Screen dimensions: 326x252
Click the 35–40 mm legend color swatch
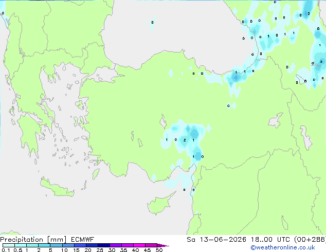click(127, 245)
